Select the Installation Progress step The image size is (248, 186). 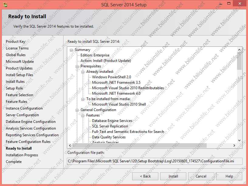(x=22, y=155)
